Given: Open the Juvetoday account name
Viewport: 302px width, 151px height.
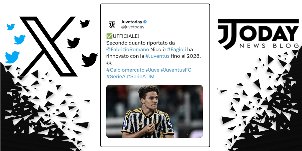Looking at the screenshot, I should pos(132,22).
